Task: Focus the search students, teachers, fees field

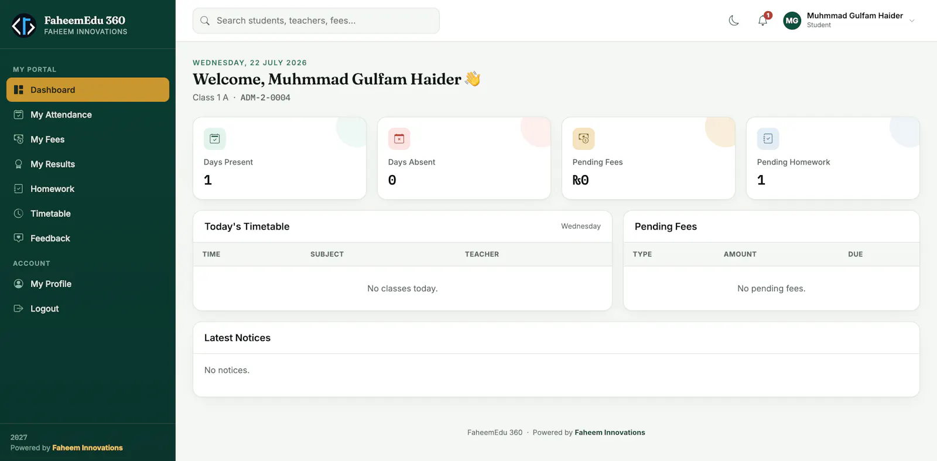Action: point(316,21)
